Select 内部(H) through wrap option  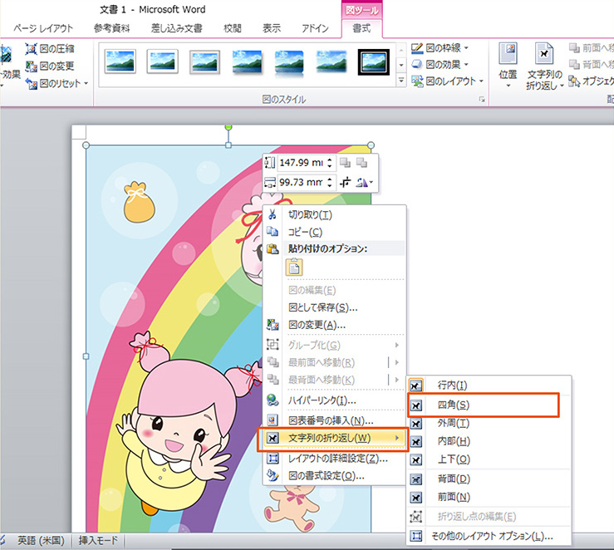489,441
